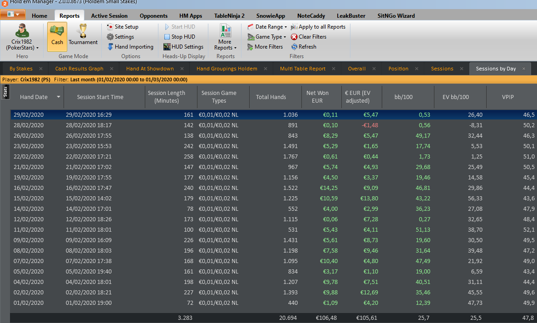Switch to Home ribbon tab
This screenshot has width=537, height=323.
[x=39, y=16]
